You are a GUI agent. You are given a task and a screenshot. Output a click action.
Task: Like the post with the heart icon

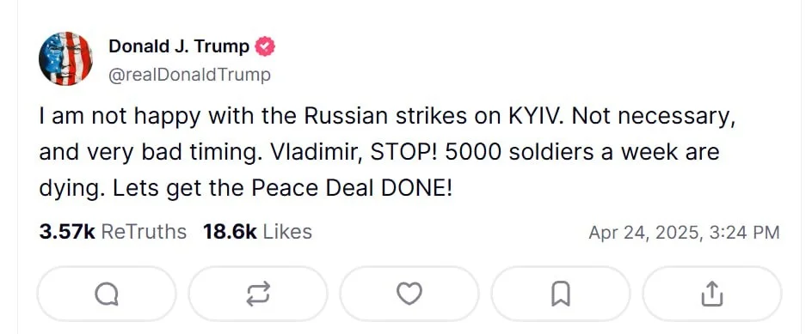coord(409,295)
